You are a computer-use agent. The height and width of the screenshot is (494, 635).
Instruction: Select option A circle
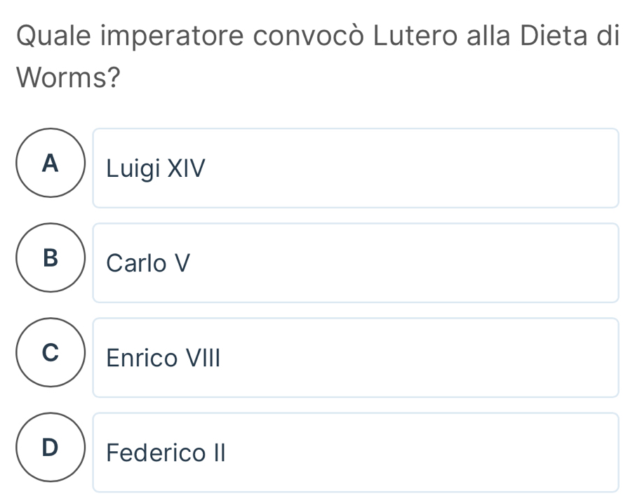(x=49, y=164)
